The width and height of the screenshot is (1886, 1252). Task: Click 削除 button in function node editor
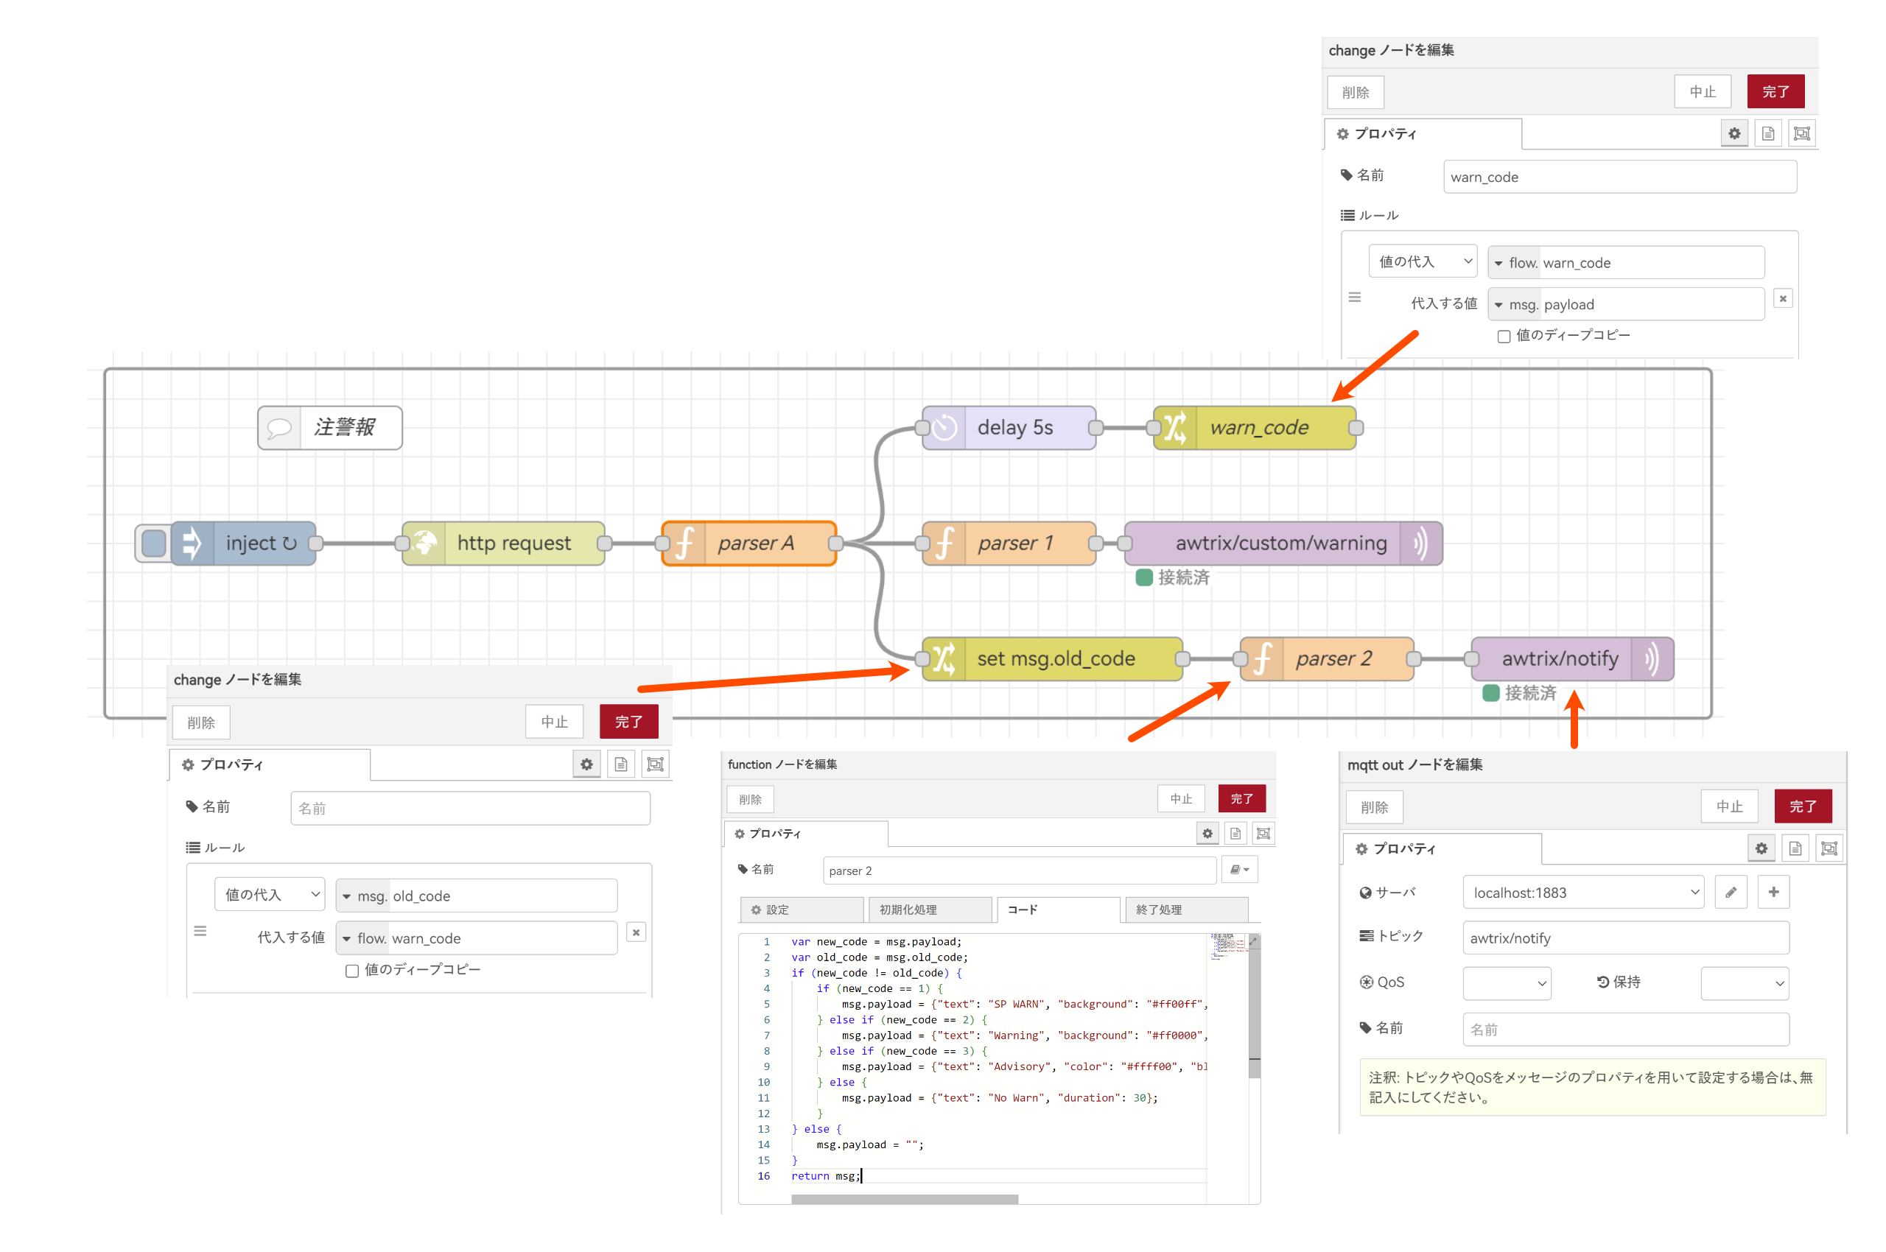(x=749, y=798)
